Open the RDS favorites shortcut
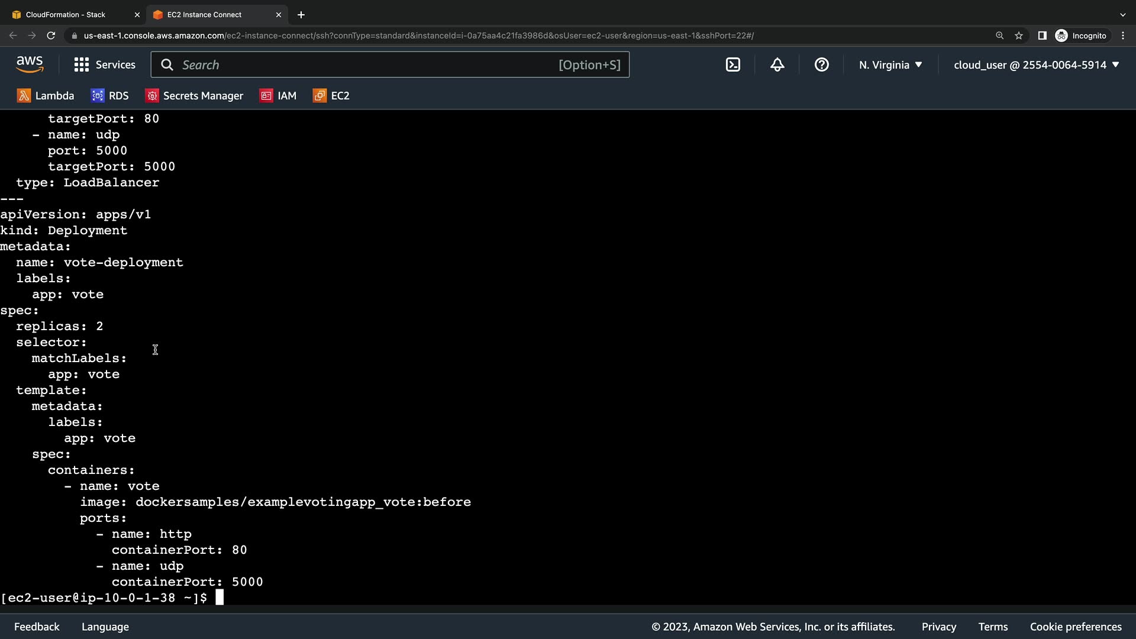This screenshot has width=1136, height=639. 109,96
